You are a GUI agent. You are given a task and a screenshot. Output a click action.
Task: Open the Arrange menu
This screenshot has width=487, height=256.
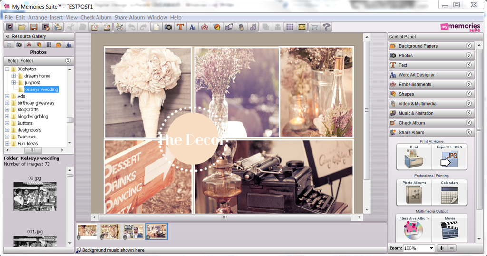tap(37, 18)
